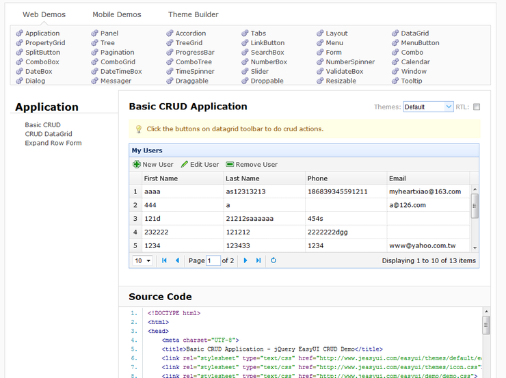Click the icon beside Window link
Viewport: 506px width, 378px height.
(x=395, y=71)
